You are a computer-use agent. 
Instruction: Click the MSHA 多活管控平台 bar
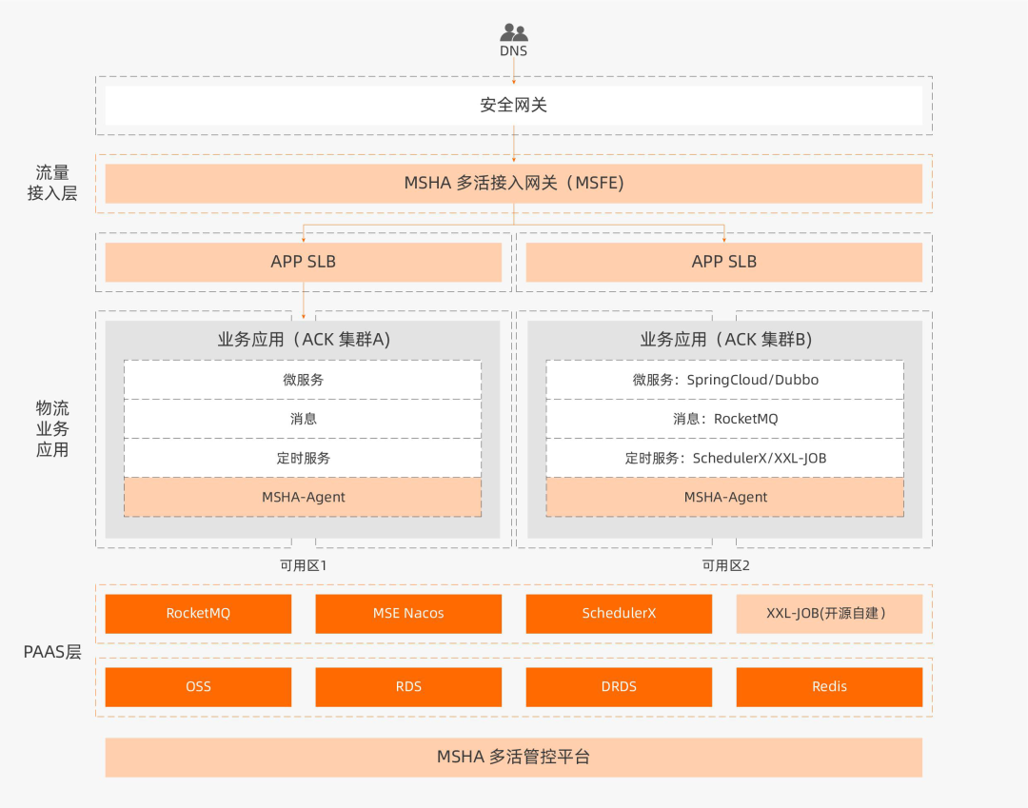(513, 758)
